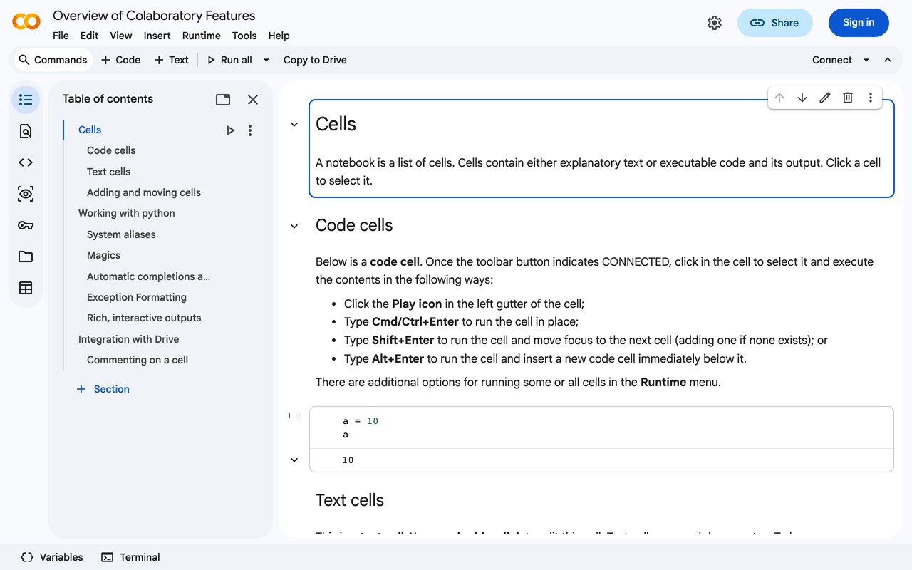The height and width of the screenshot is (570, 912).
Task: Collapse the header with the chevron up
Action: pyautogui.click(x=888, y=60)
